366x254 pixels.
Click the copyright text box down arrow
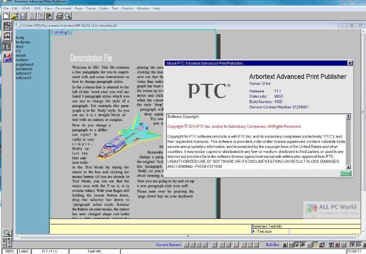[348, 167]
